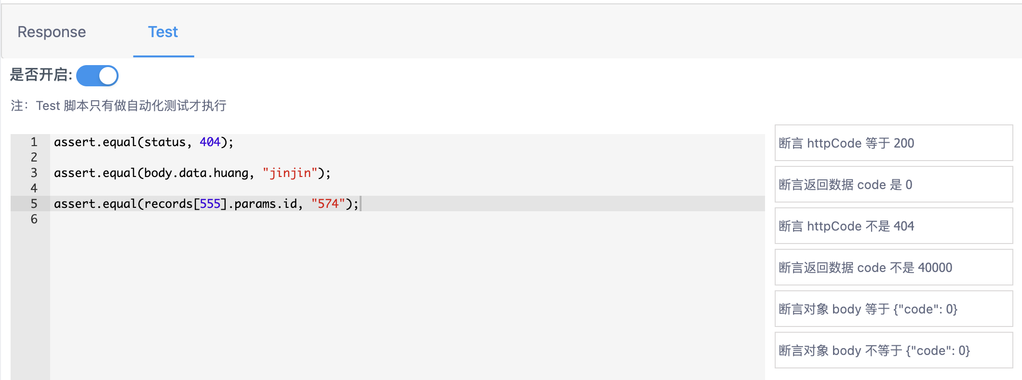Click the "jinjin" string in line 3
The width and height of the screenshot is (1022, 380).
point(290,173)
